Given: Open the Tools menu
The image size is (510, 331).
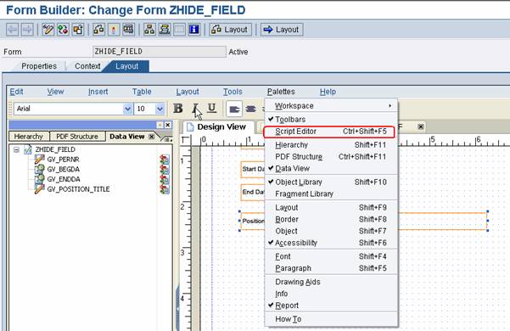Looking at the screenshot, I should [x=233, y=92].
